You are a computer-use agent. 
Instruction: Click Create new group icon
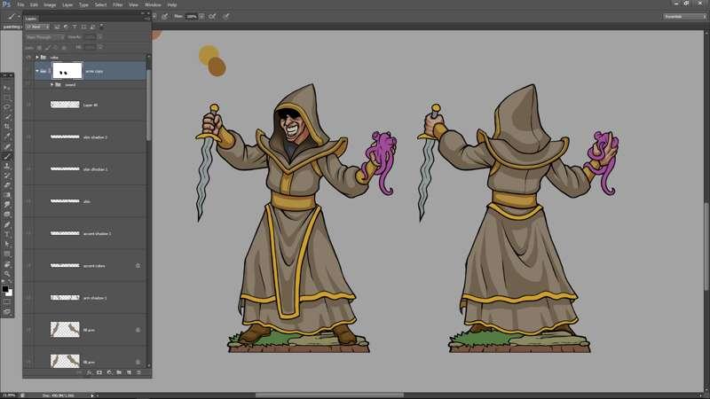coord(119,372)
